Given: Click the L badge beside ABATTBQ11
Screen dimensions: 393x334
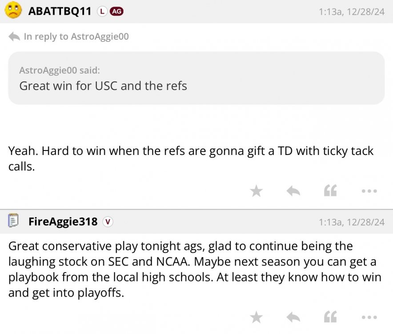Looking at the screenshot, I should tap(102, 12).
